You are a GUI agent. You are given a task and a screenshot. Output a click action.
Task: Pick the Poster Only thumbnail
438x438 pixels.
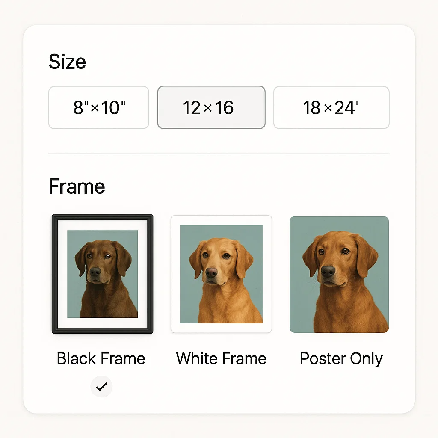click(339, 274)
